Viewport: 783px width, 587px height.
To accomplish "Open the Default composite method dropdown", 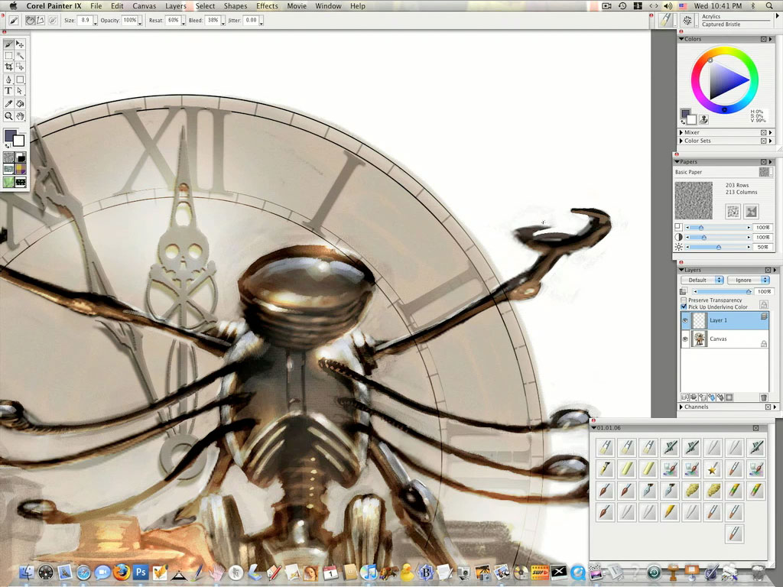I will click(702, 281).
